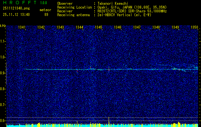The width and height of the screenshot is (201, 127).
Task: Click time marker 1348
Action: pos(156,27)
